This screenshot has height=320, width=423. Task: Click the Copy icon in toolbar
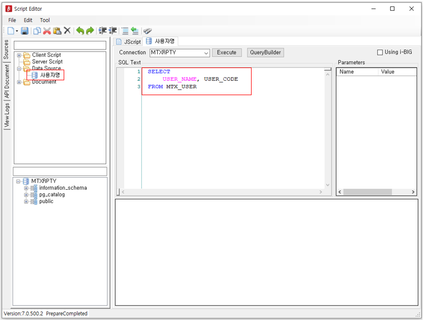pyautogui.click(x=37, y=31)
